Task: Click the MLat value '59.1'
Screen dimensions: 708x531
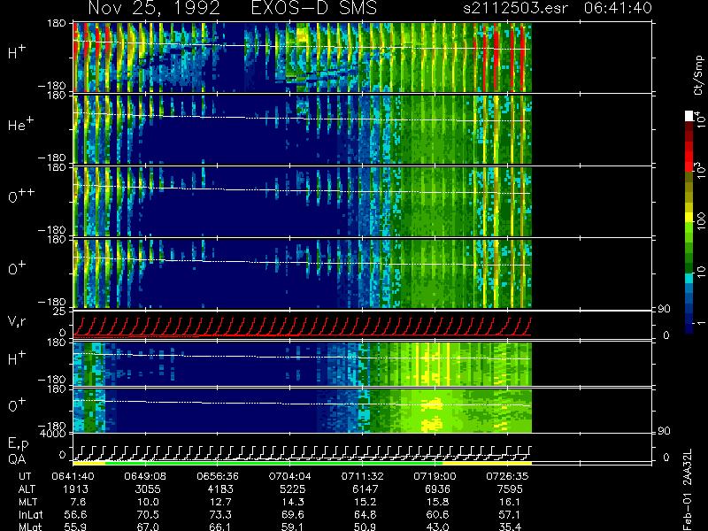Action: (293, 527)
